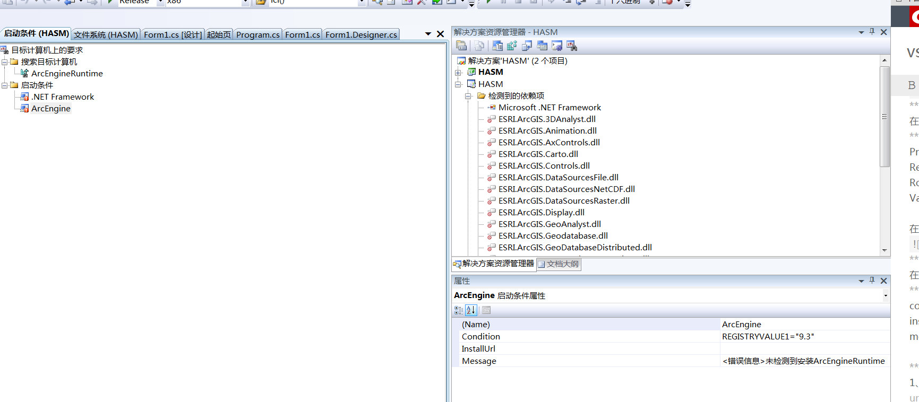Edit the Message property value
The image size is (919, 402).
[804, 361]
